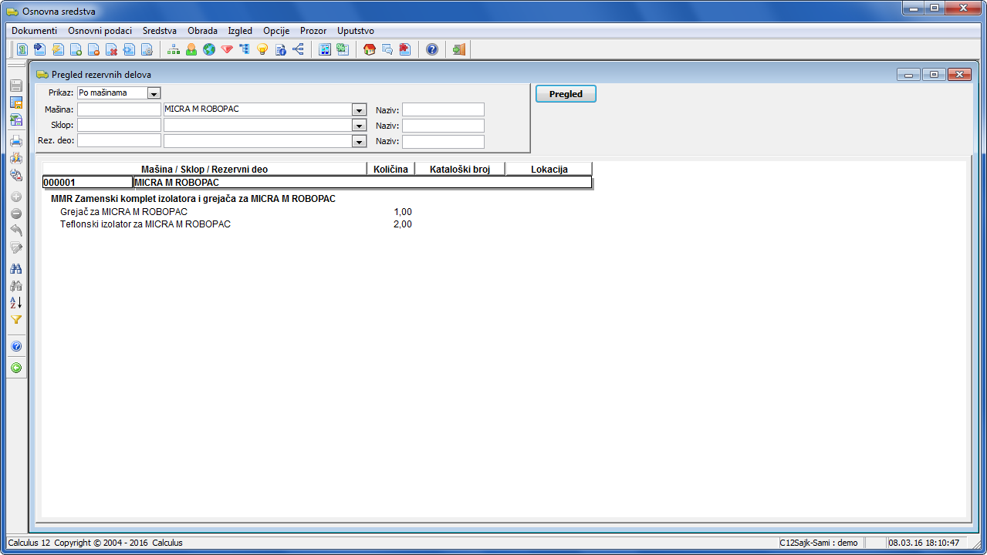Click the exit door icon in toolbar
The width and height of the screenshot is (987, 555).
tap(458, 50)
